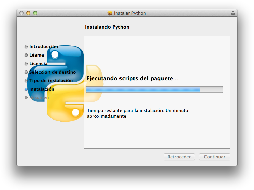Select the Licencia step bullet
This screenshot has height=190, width=254.
tap(26, 63)
